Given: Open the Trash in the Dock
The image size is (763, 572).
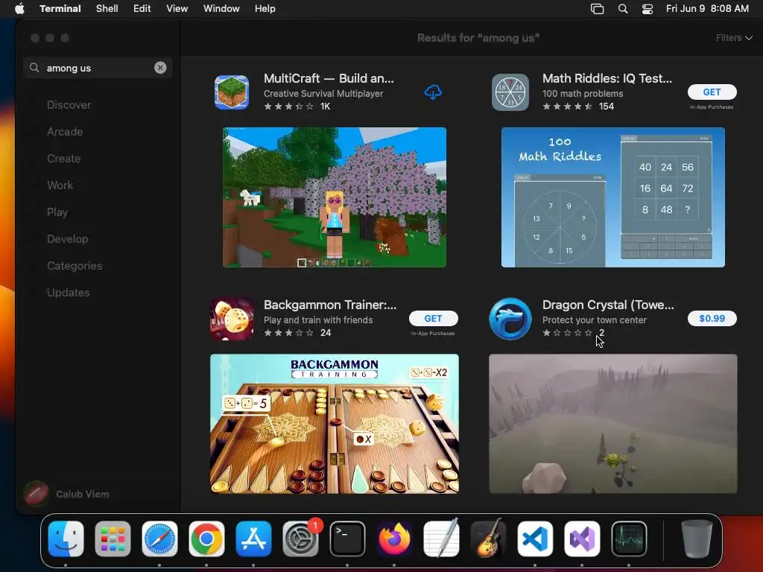Looking at the screenshot, I should click(697, 539).
